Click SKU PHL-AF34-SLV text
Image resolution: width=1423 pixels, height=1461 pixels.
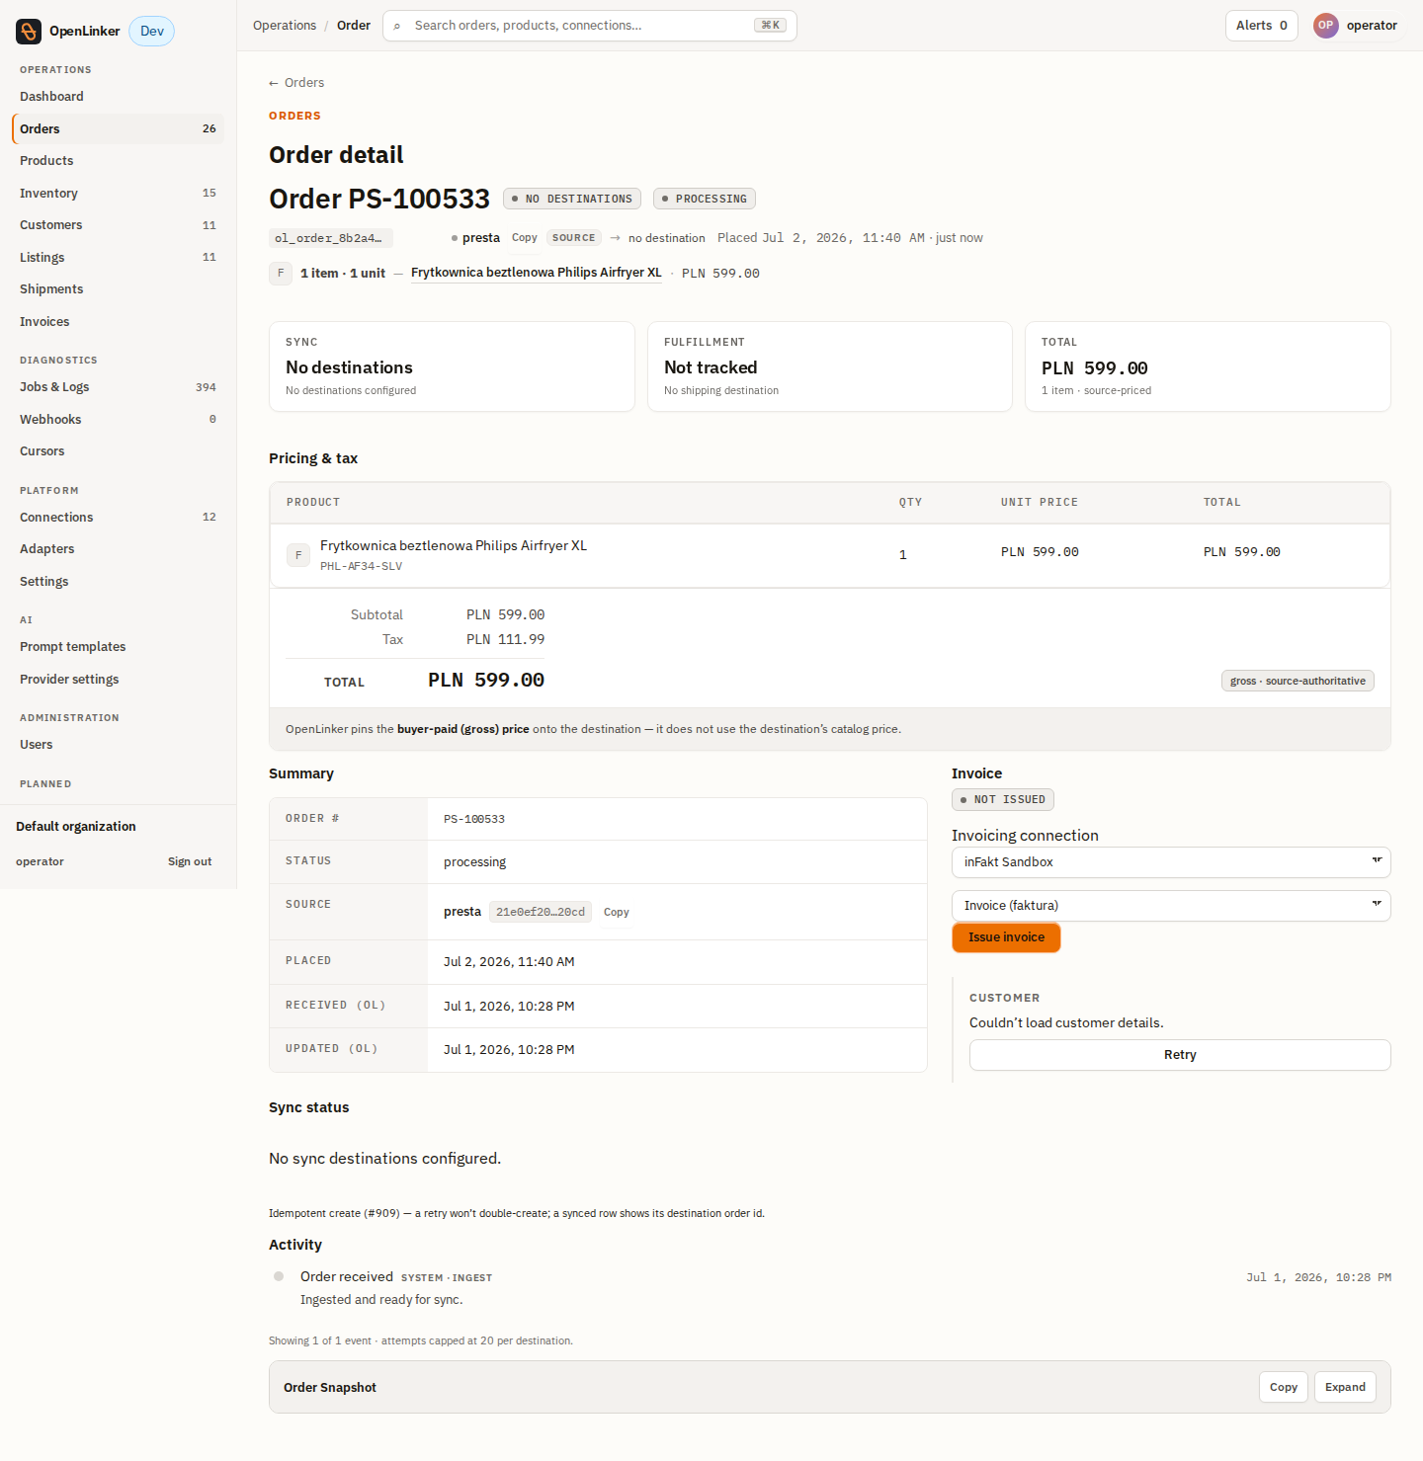click(x=361, y=567)
